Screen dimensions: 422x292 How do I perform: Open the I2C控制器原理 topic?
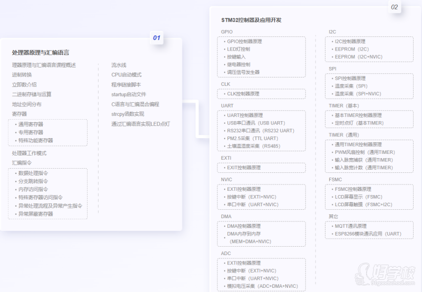350,41
